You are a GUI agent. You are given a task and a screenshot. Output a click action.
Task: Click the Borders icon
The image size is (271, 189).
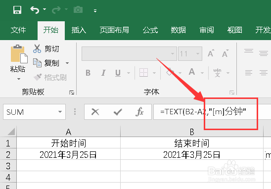[143, 72]
